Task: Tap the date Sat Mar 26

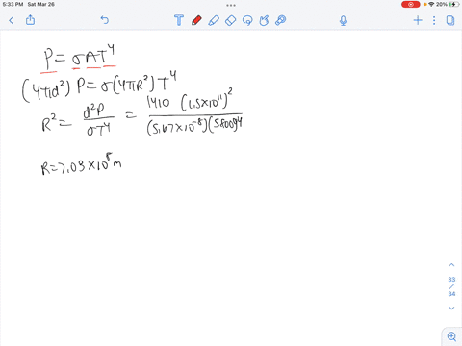Action: 40,4
